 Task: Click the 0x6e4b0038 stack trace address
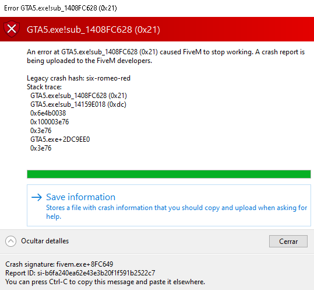(48, 113)
